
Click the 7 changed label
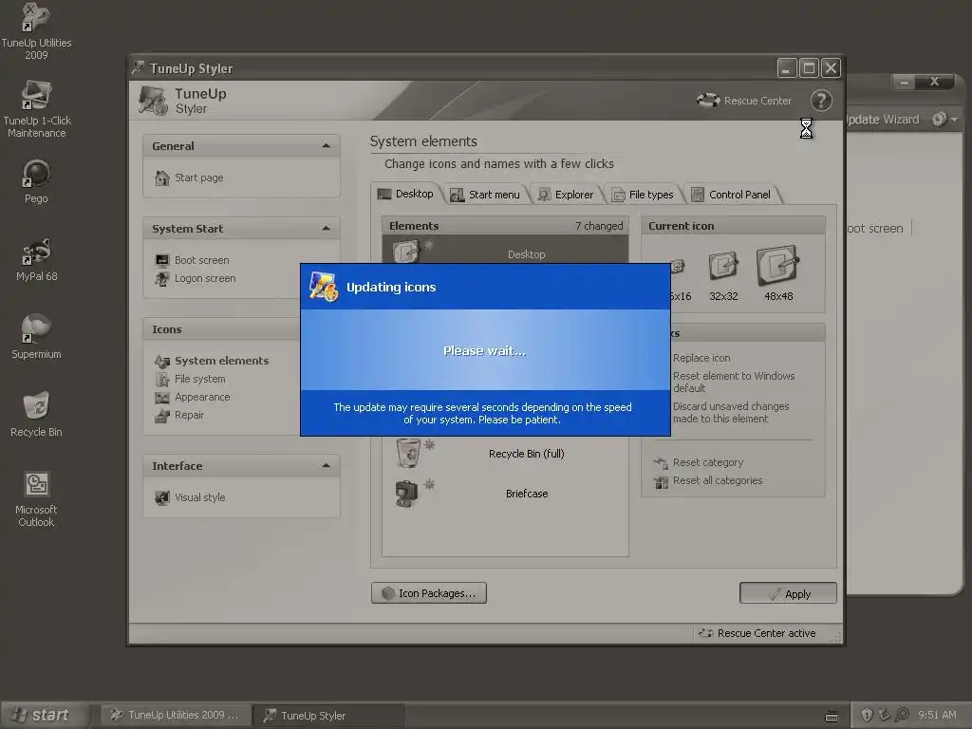tap(599, 226)
